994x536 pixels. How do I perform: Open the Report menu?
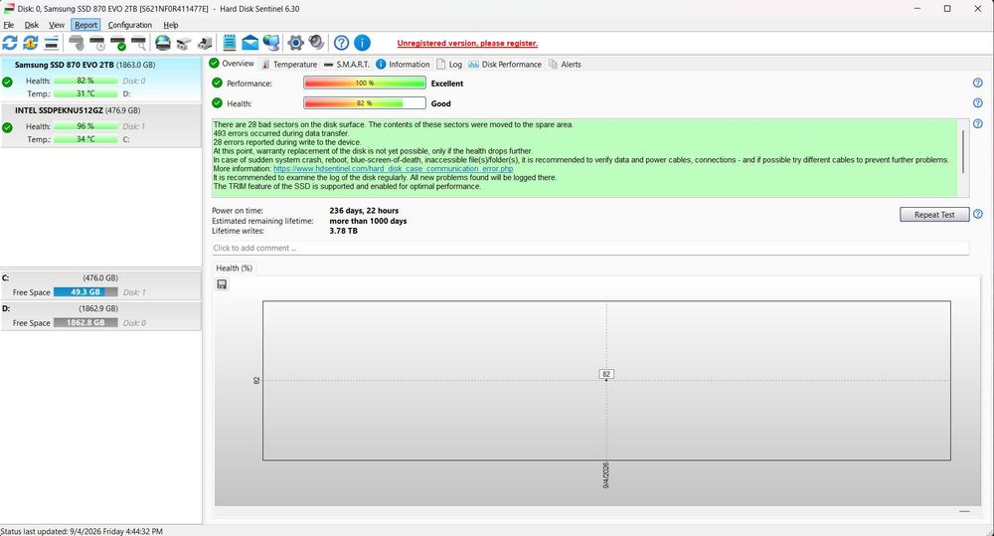point(85,25)
